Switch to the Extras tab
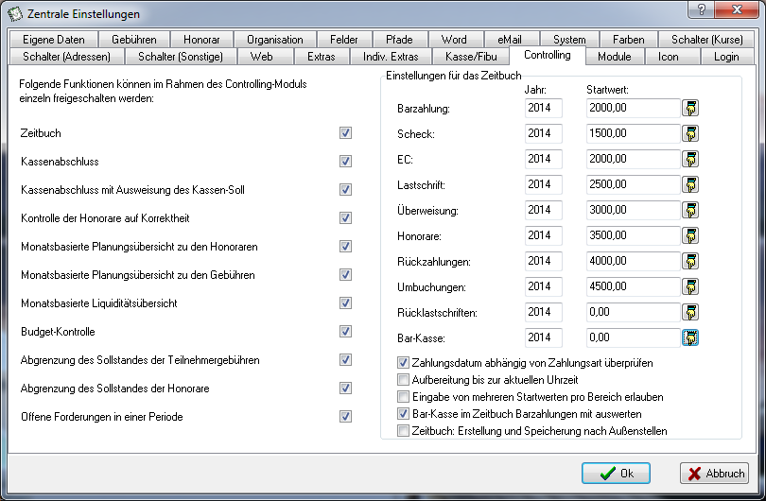Image resolution: width=766 pixels, height=501 pixels. [x=322, y=57]
